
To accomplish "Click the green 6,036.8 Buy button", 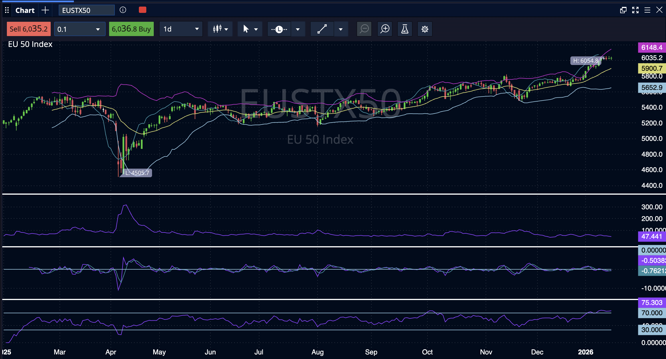I will coord(131,29).
